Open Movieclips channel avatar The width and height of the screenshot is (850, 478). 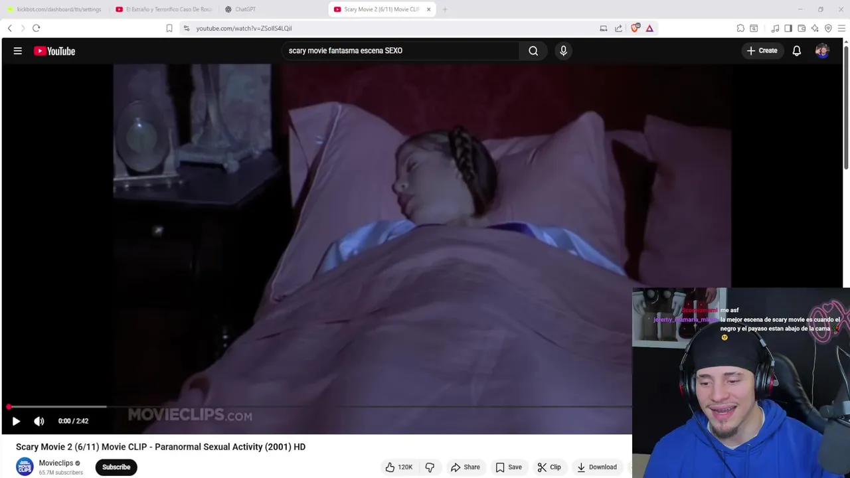25,467
